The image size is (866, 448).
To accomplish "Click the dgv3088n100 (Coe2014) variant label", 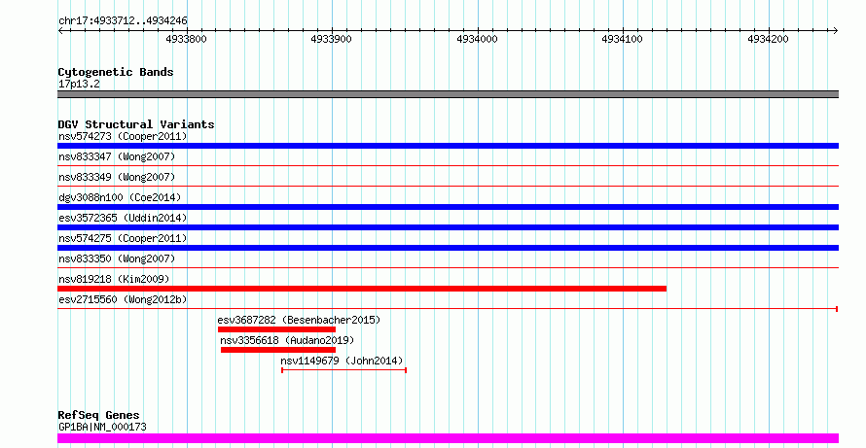I will (120, 197).
